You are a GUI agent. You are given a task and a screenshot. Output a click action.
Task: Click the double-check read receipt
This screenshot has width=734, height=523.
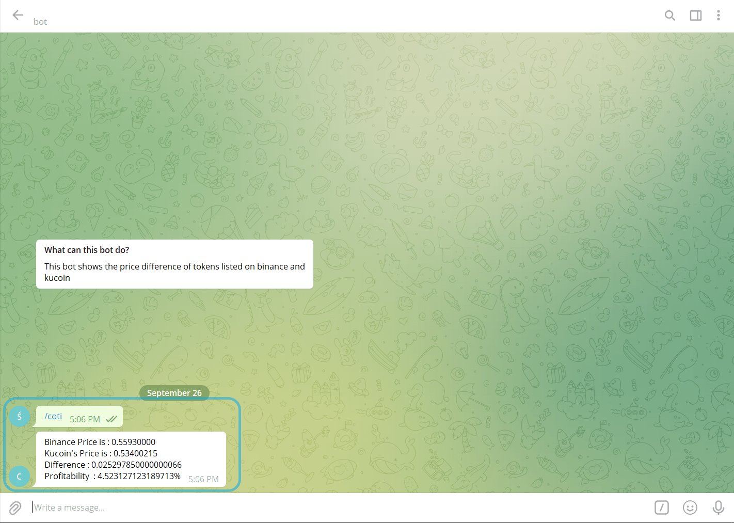pos(111,419)
